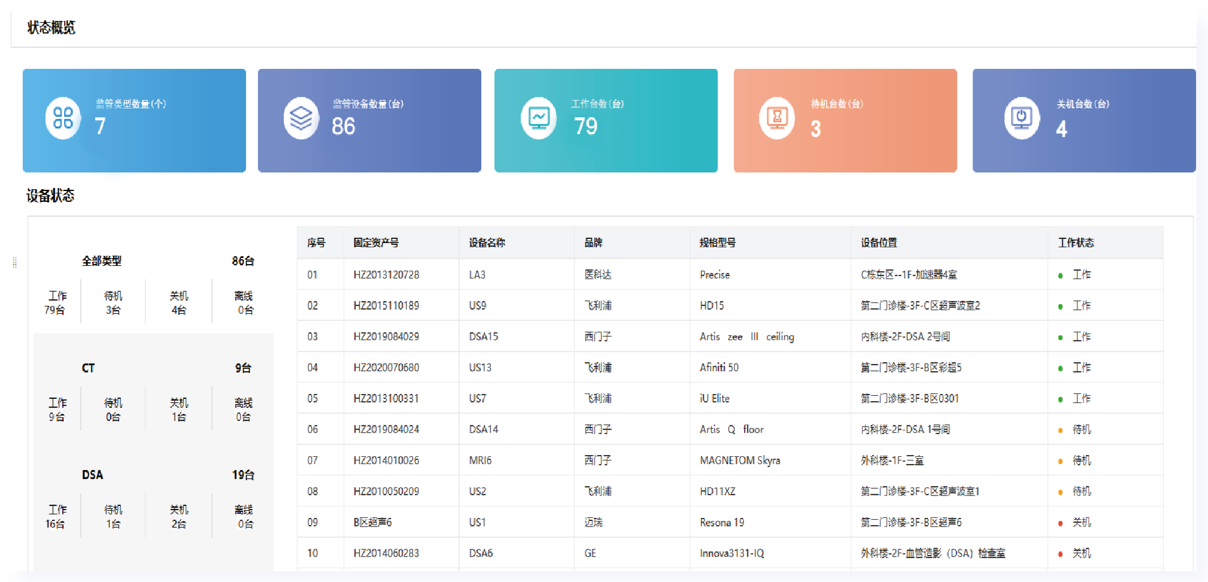
Task: Open the 工作台数 card showing 79
Action: click(x=606, y=120)
